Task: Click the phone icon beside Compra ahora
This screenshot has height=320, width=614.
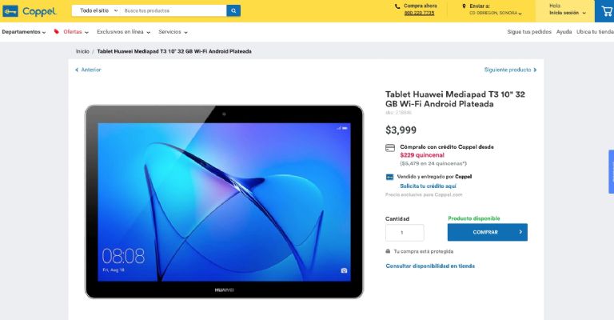Action: [397, 6]
